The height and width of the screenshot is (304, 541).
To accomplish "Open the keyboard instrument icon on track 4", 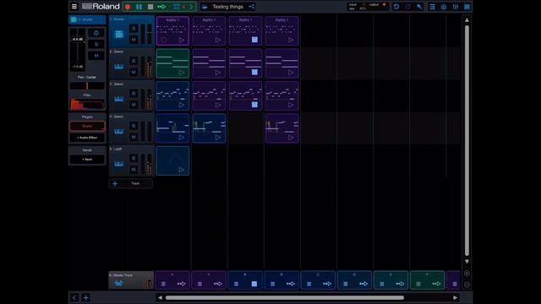I will coord(119,132).
